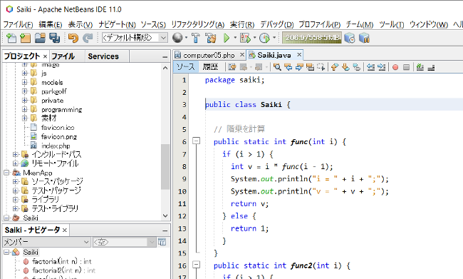Screen dimensions: 463x279
Task: Click the second profiler snapshot icon after memory bar
Action: click(365, 38)
